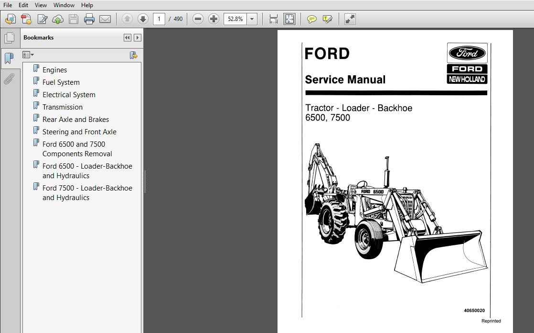
Task: Open the Page Thumbnails panel icon
Action: tap(10, 38)
